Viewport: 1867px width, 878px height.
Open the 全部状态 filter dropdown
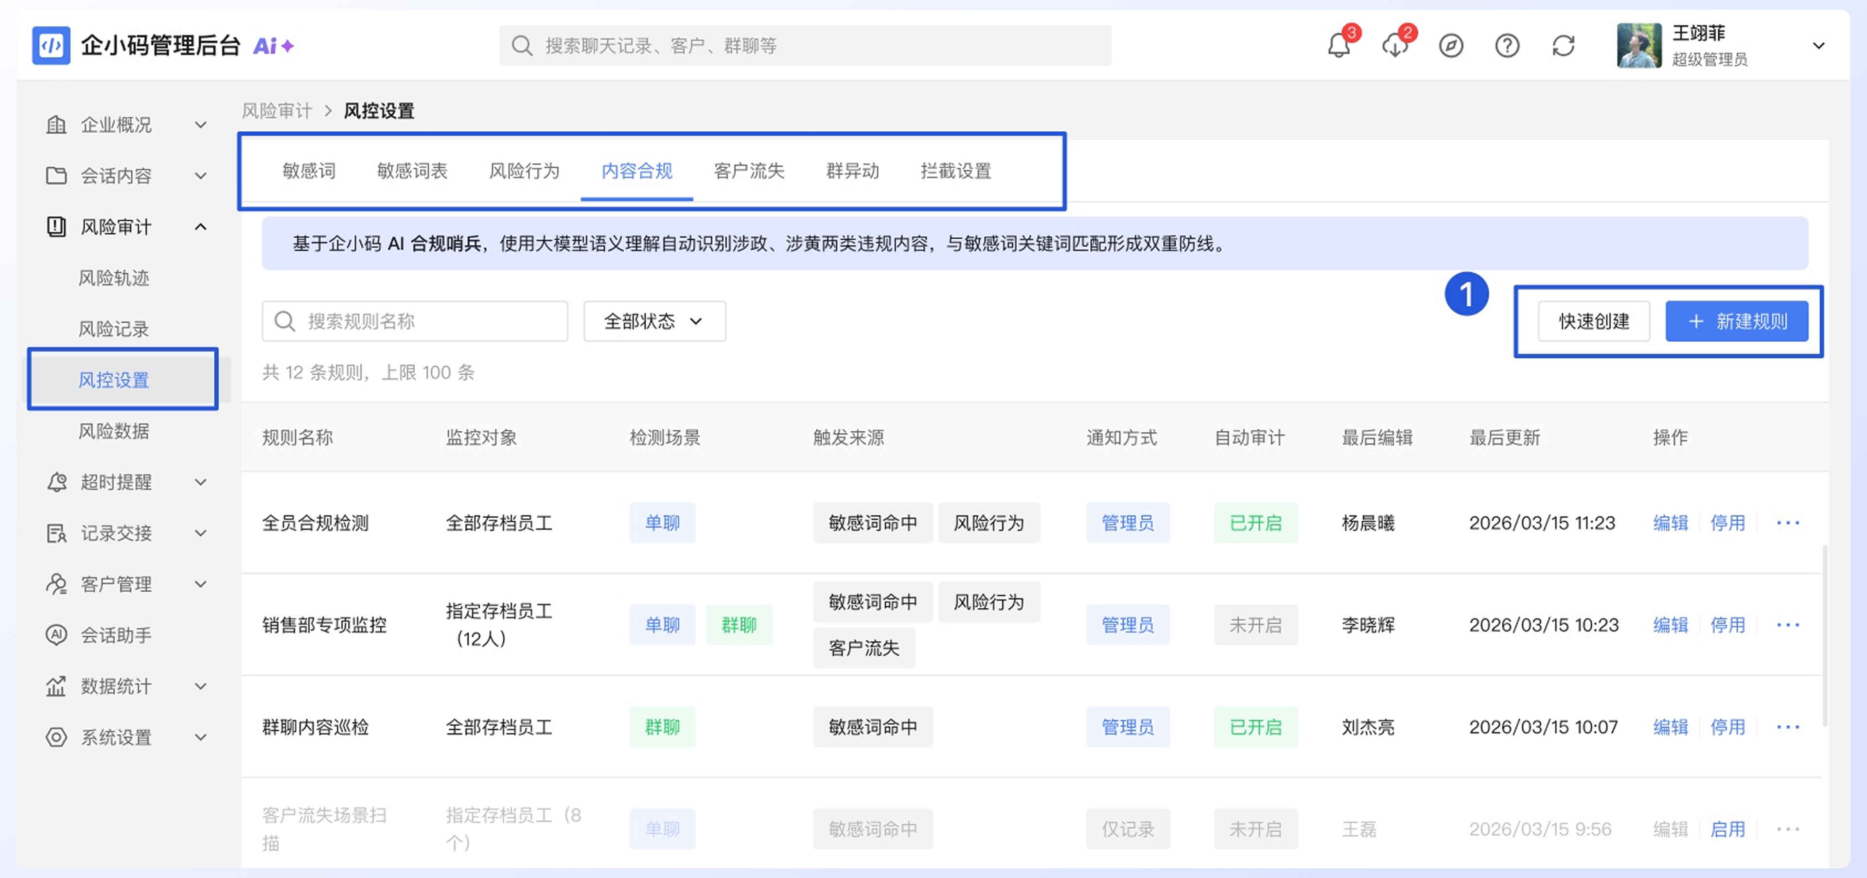pyautogui.click(x=654, y=321)
